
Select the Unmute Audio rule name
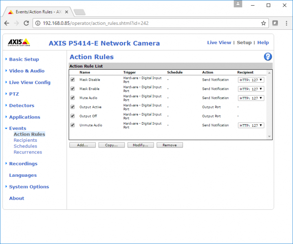coord(91,125)
